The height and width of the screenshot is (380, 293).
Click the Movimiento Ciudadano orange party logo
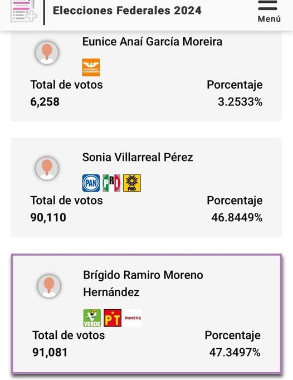point(91,67)
